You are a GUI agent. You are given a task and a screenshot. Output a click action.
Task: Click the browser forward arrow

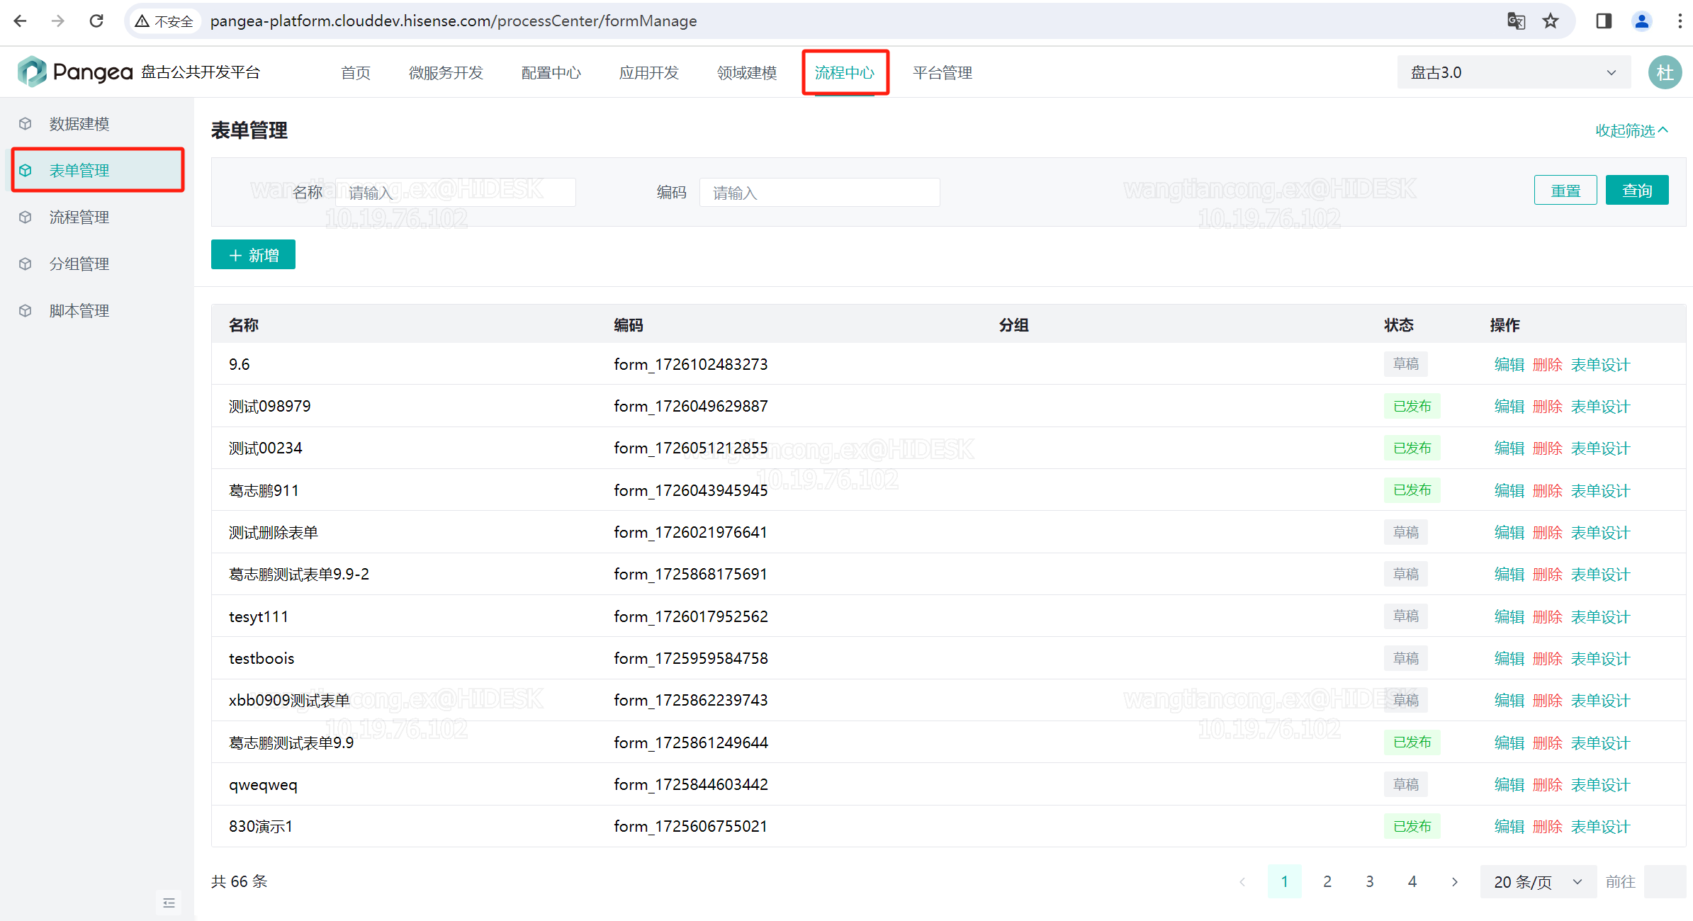(x=58, y=21)
